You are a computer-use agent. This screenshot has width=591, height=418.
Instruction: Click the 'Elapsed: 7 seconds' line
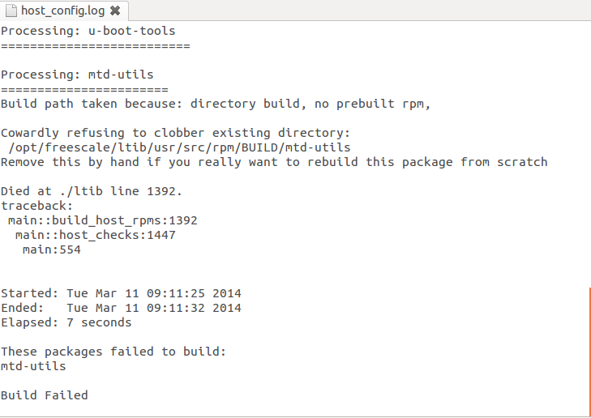point(66,322)
